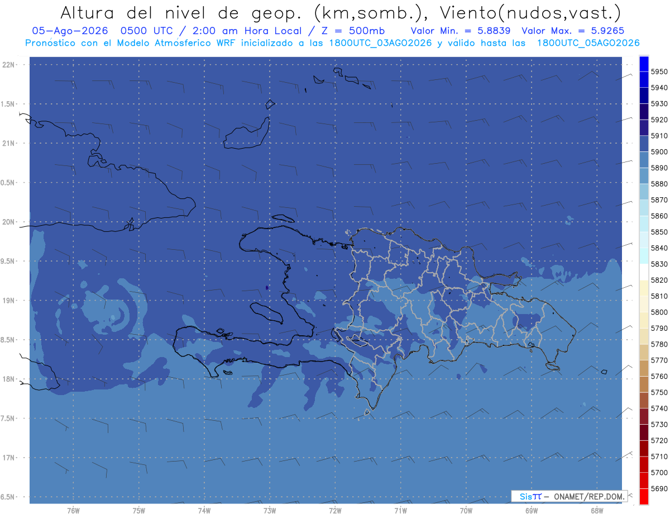670x518 pixels.
Task: Click the '5720' color scale value
Action: [x=659, y=440]
